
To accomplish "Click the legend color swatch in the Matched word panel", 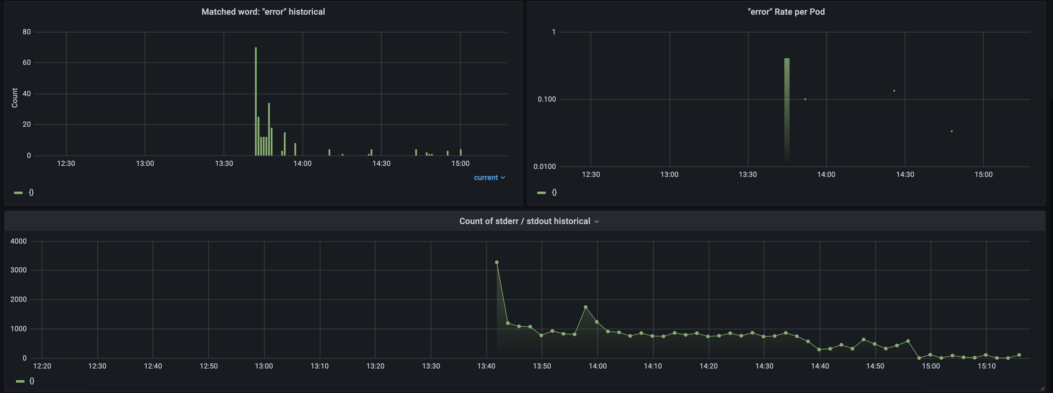I will (18, 193).
